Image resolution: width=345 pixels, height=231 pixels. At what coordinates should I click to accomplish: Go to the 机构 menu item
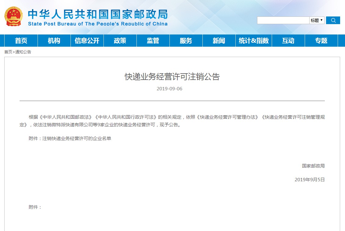coord(54,41)
